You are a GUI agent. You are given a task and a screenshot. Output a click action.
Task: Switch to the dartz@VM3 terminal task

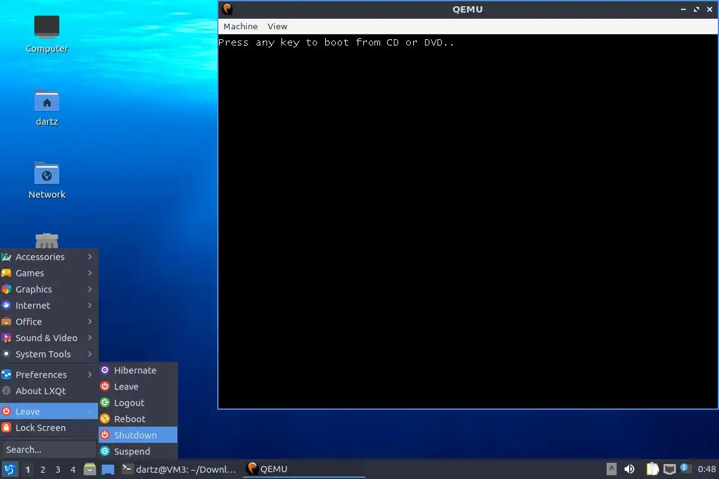pos(179,470)
